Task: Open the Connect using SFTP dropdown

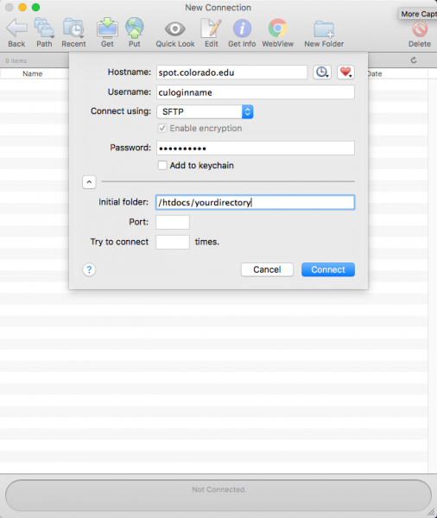Action: click(x=205, y=111)
